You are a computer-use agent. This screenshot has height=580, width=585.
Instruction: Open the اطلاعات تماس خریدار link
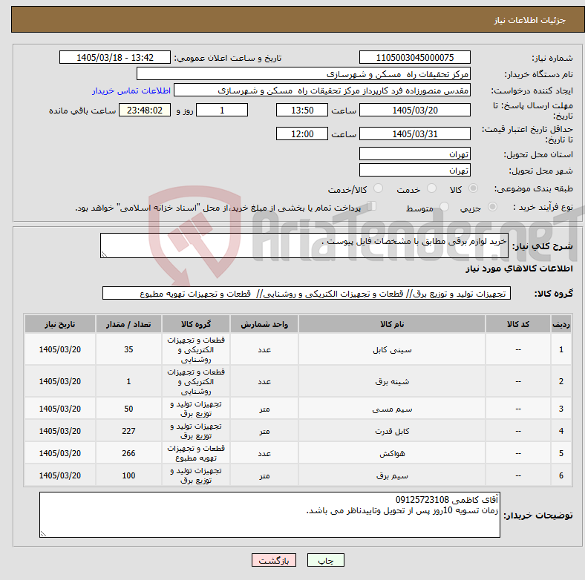(x=131, y=90)
